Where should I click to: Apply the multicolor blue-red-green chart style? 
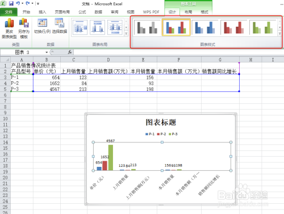176,27
